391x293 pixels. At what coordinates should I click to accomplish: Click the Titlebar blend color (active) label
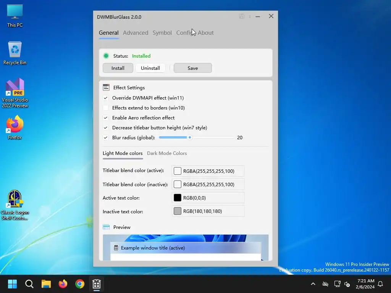[133, 171]
